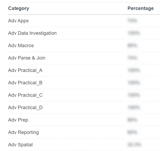The image size is (160, 151).
Task: Select the Adv Practical_B category
Action: pyautogui.click(x=25, y=83)
